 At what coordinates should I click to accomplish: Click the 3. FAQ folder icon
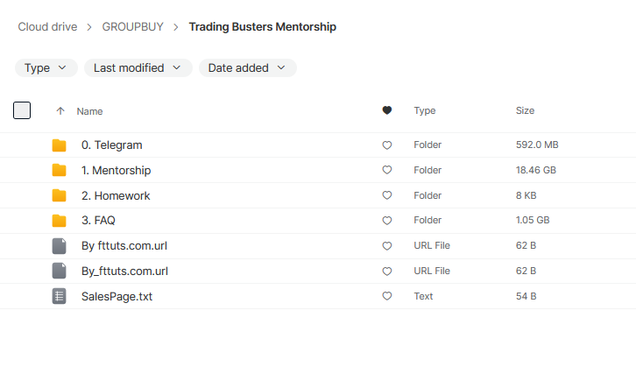tap(60, 221)
